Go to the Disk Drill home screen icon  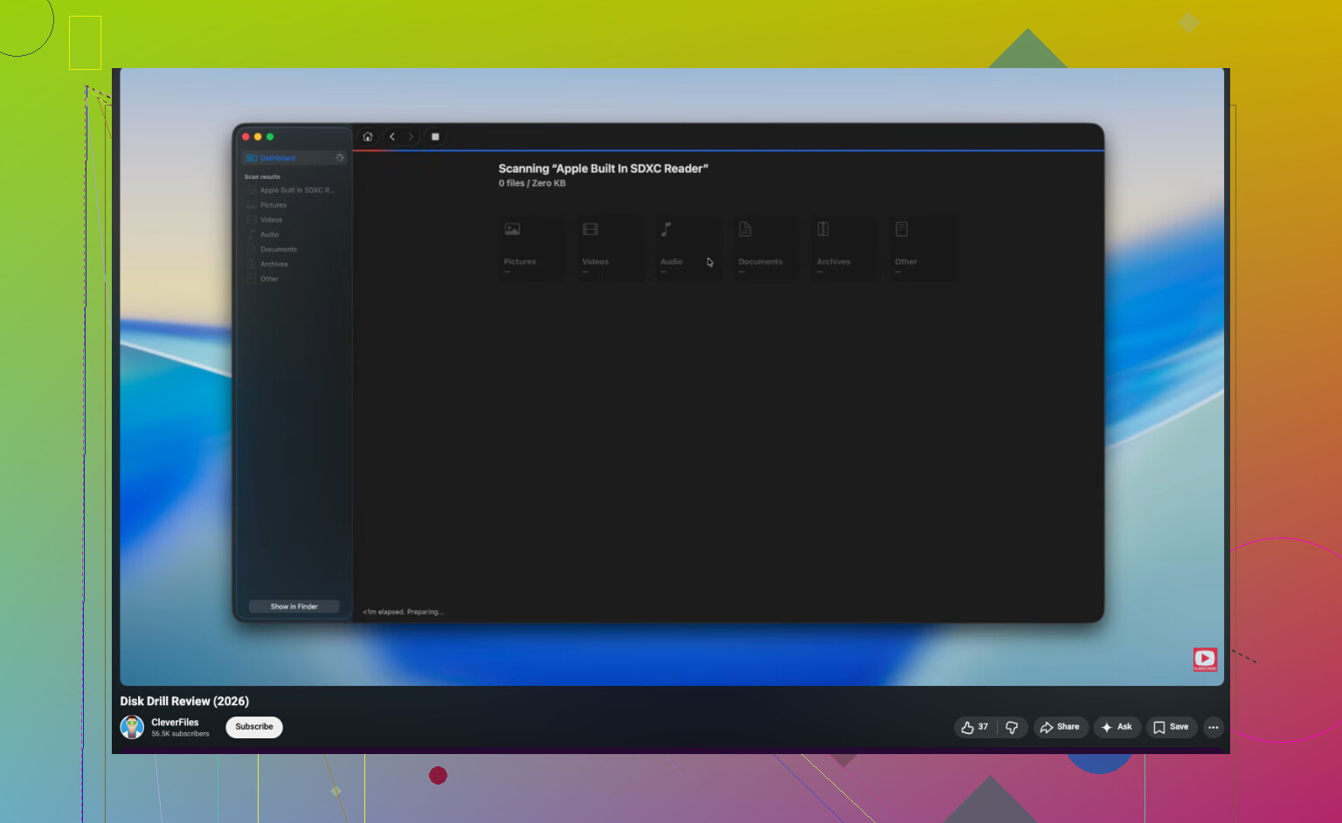coord(368,137)
